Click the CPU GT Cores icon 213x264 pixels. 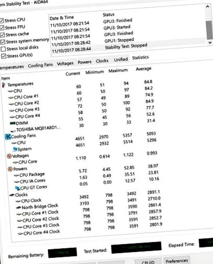[17, 188]
